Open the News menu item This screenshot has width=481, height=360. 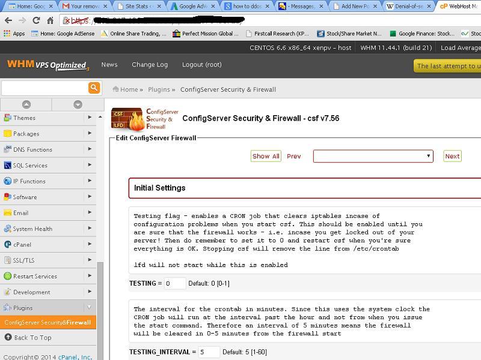pos(109,65)
